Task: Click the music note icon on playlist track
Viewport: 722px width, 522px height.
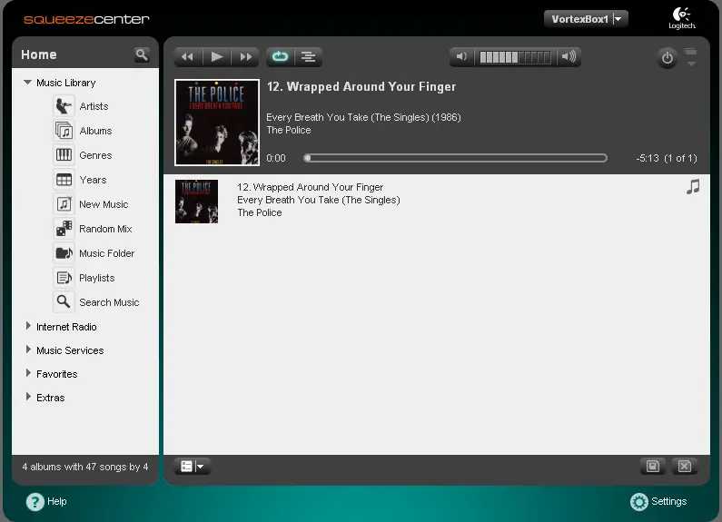Action: point(693,187)
